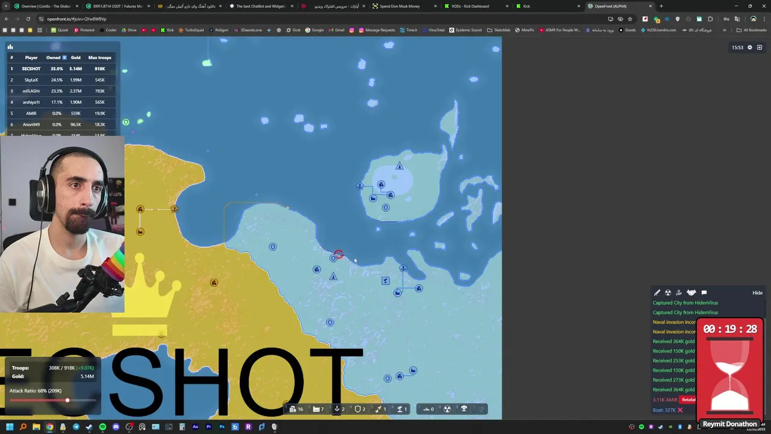Open the Gmail bookmark
The image size is (771, 434).
tap(337, 30)
